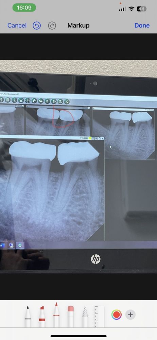Click the eye icon in X-ray toolbar

click(x=21, y=100)
